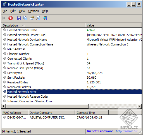Select the Hosted Network Reason Code row
Viewport: 143px width, 135px height.
coord(71,97)
